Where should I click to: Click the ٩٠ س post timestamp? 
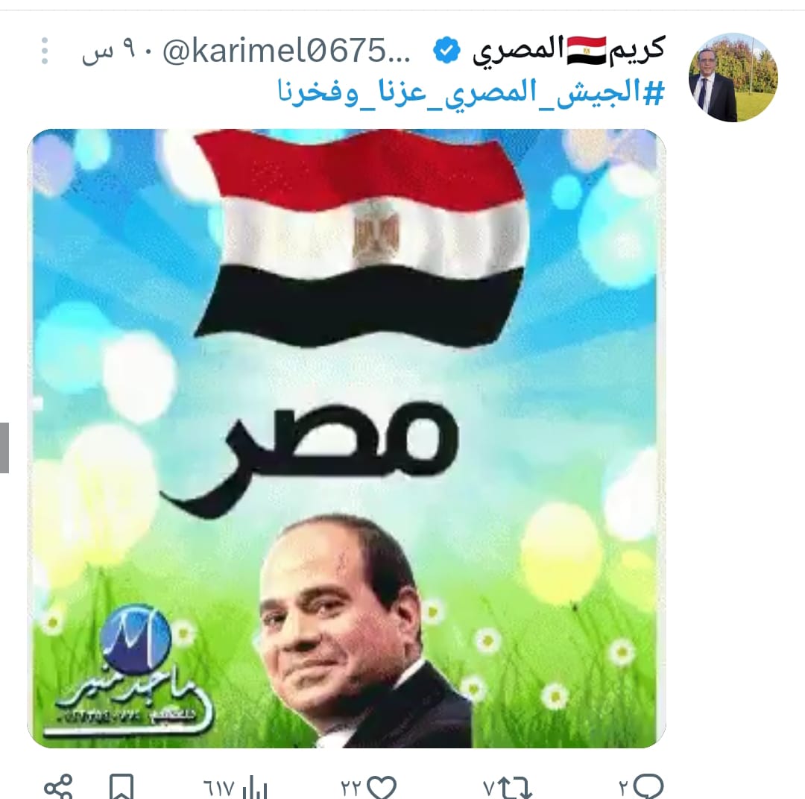(109, 52)
